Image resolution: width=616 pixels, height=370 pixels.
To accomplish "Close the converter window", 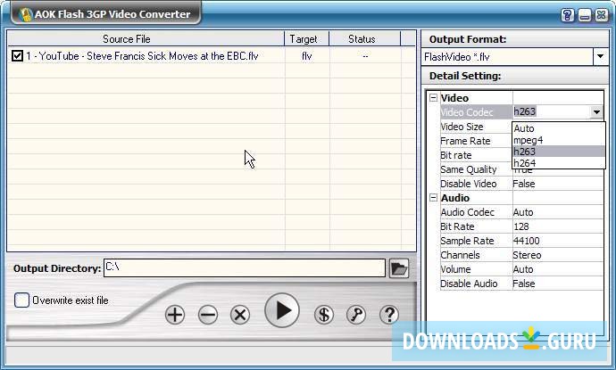I will tap(602, 15).
